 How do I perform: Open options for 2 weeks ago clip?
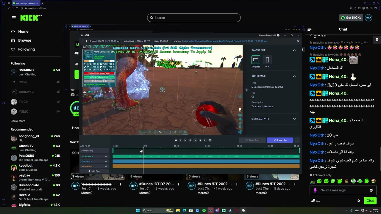(179, 184)
